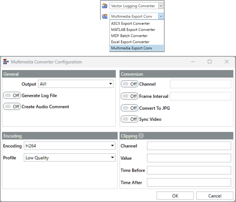Image resolution: width=236 pixels, height=202 pixels.
Task: Select MDF Batch Converter entry
Action: [x=137, y=36]
